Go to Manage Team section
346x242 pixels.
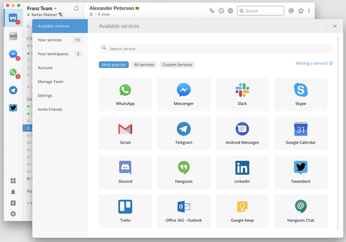50,82
